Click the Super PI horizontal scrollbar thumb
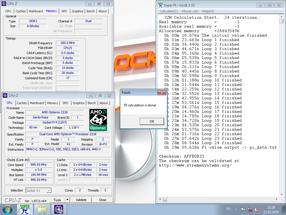This screenshot has height=215, width=286. [x=165, y=199]
